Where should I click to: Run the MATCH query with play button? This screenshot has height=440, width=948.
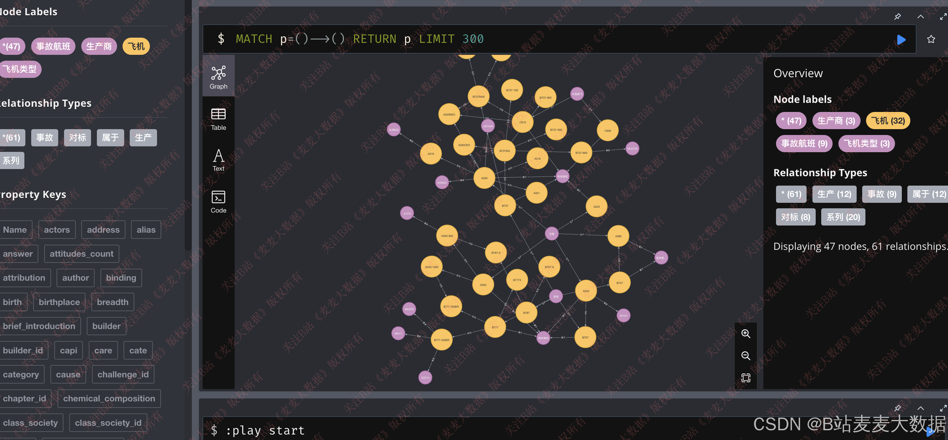point(901,39)
